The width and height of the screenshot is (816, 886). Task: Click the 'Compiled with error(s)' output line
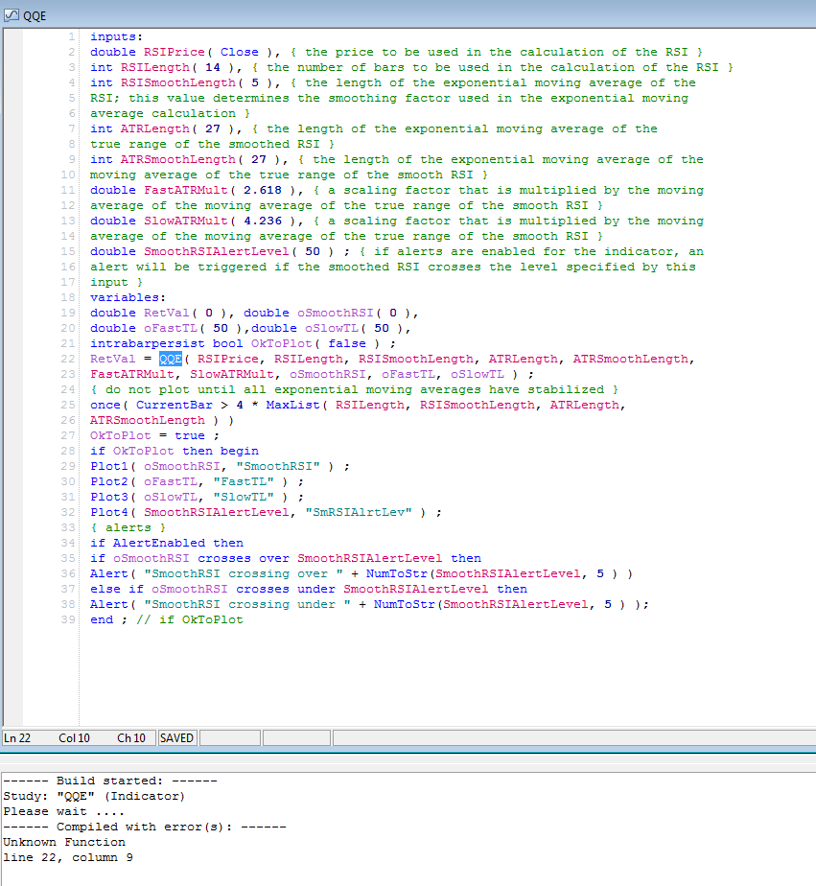(x=145, y=827)
